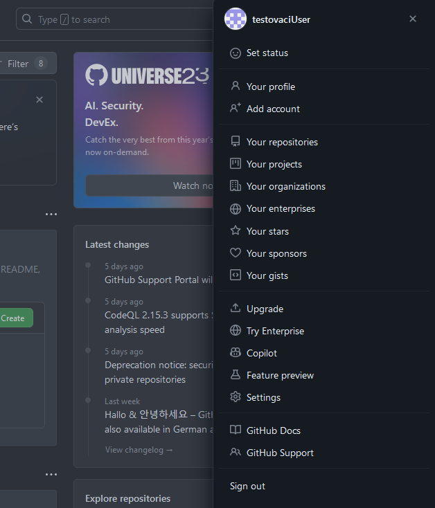Click the beaker icon beside Feature preview
Image resolution: width=435 pixels, height=508 pixels.
[x=236, y=374]
